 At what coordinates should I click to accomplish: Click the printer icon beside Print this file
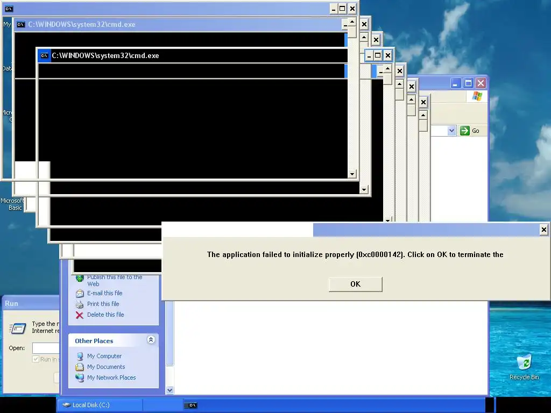pyautogui.click(x=80, y=304)
